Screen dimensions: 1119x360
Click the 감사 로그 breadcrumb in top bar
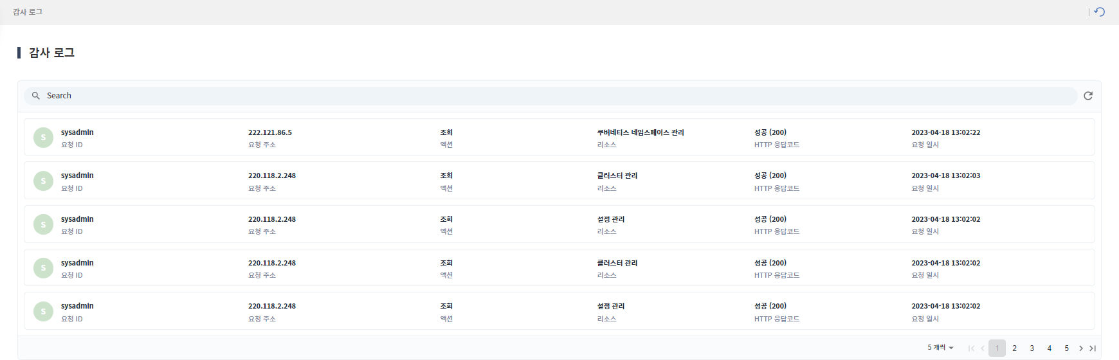point(28,12)
